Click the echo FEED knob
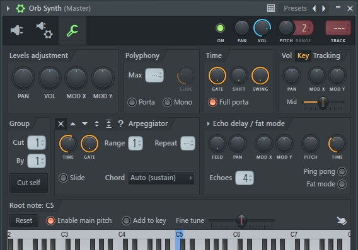This screenshot has height=250, width=358. click(217, 144)
